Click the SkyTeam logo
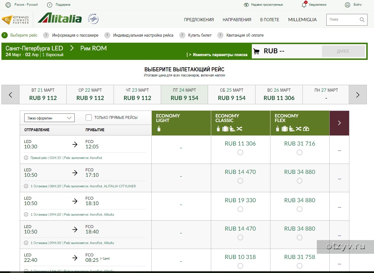This screenshot has height=273, width=374. (x=93, y=19)
